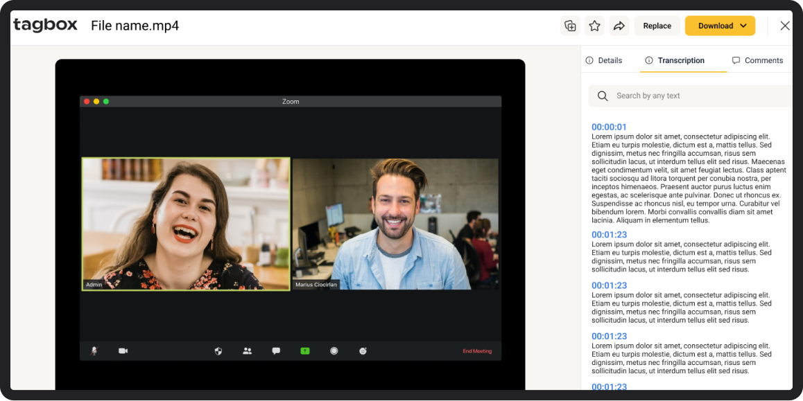Click End Meeting in the video
The height and width of the screenshot is (401, 803).
click(x=477, y=351)
